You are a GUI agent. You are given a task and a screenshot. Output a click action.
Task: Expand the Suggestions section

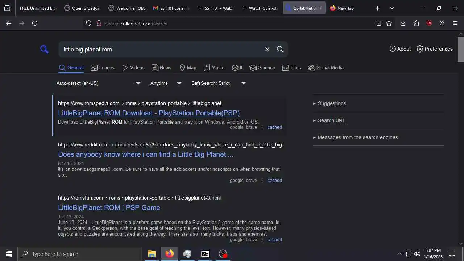(330, 103)
